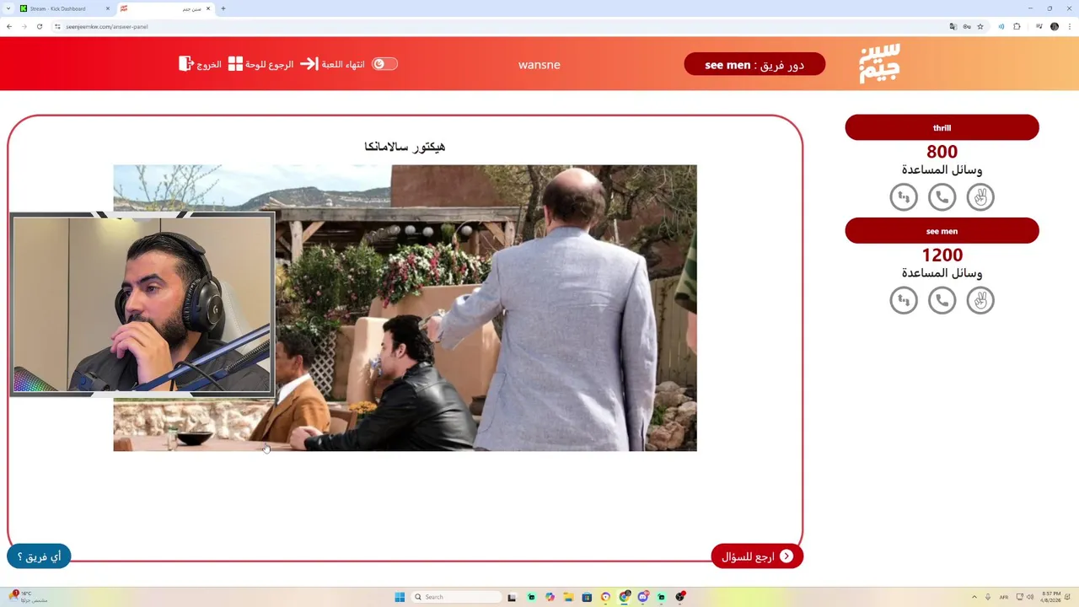This screenshot has height=607, width=1079.
Task: Open the tab search dropdown arrow
Action: click(7, 8)
